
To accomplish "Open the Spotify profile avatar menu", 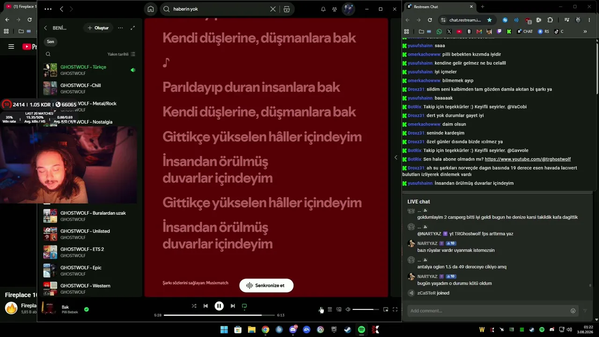I will tap(348, 9).
